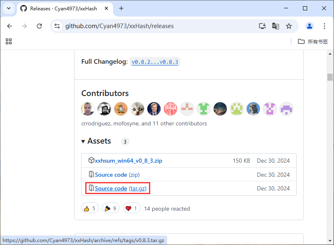Viewport: 334px width, 245px height.
Task: Open first contributor avatar crrodriguez
Action: click(88, 109)
